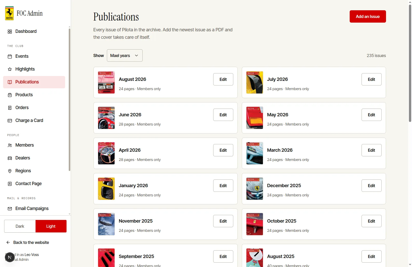Click the main page vertical scrollbar

[410, 63]
